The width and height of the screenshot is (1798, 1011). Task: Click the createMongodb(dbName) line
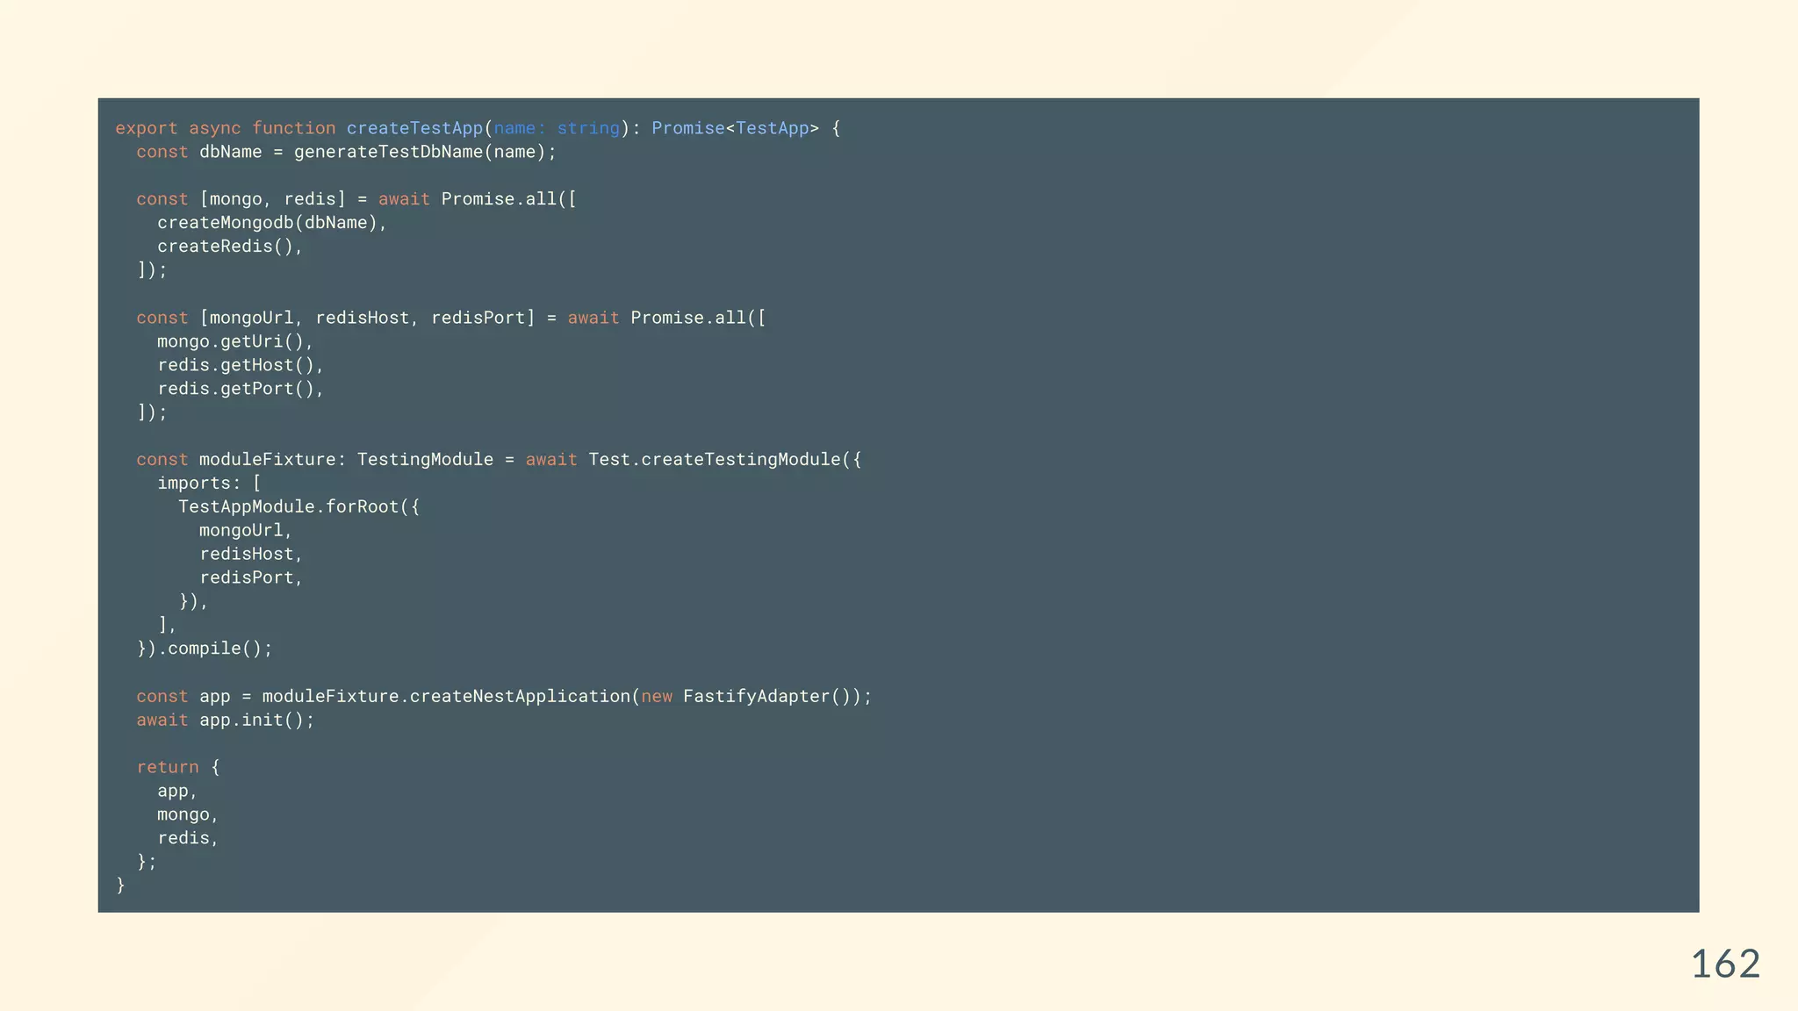(x=272, y=223)
